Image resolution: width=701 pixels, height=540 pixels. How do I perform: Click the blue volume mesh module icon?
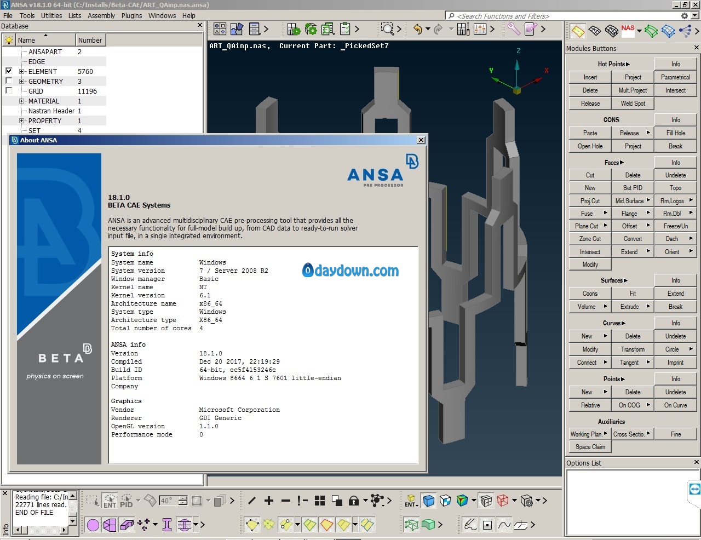[668, 31]
